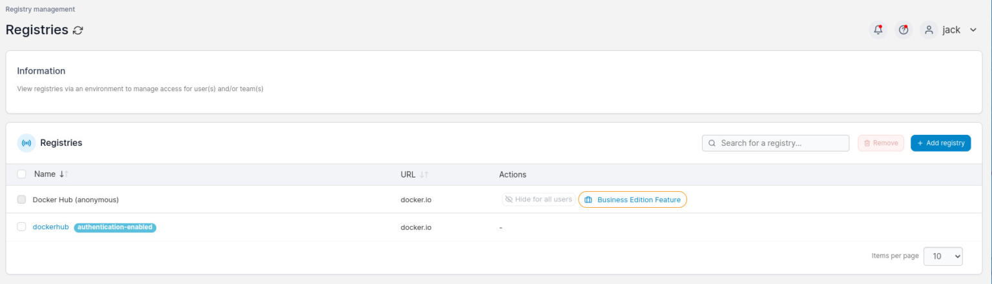Click the magnifier icon in the search box
Screen dimensions: 992x284
point(712,143)
